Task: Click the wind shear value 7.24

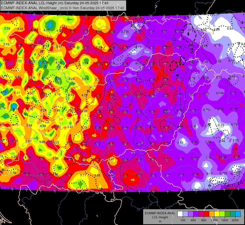Action: tap(151, 31)
